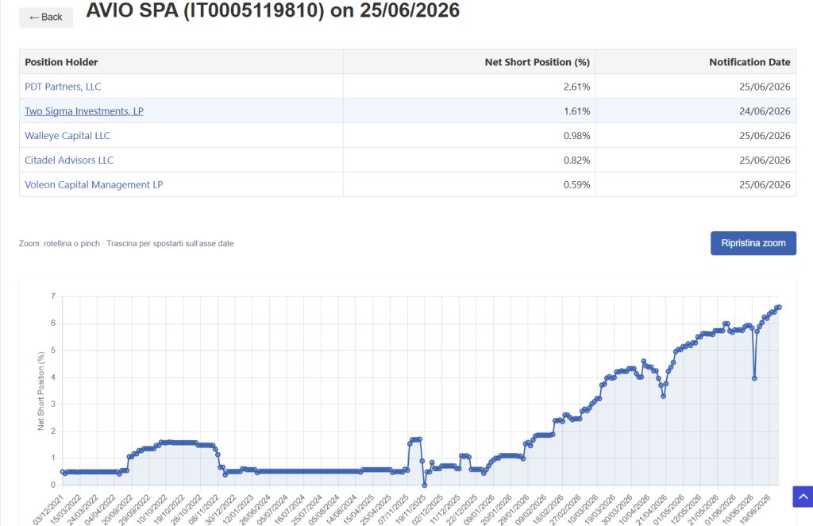Click Citadel Advisors' 25/06/2026 date cell
Viewport: 813px width, 526px height.
695,160
